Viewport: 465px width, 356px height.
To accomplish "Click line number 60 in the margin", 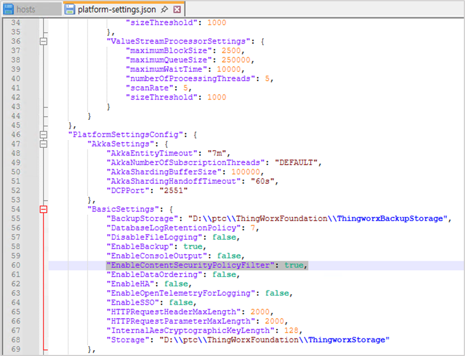I will tap(15, 265).
